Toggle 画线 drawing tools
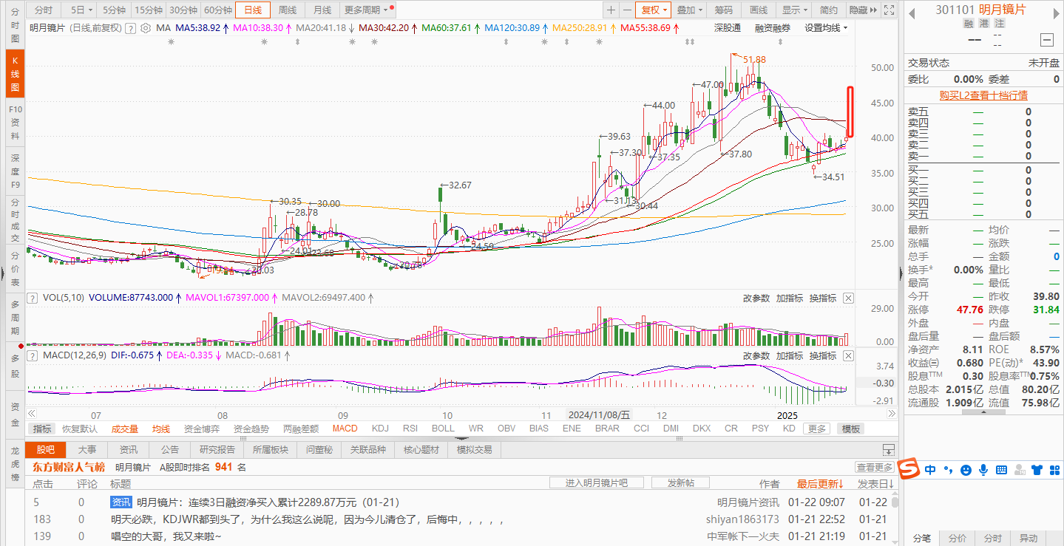The image size is (1064, 546). pyautogui.click(x=759, y=10)
